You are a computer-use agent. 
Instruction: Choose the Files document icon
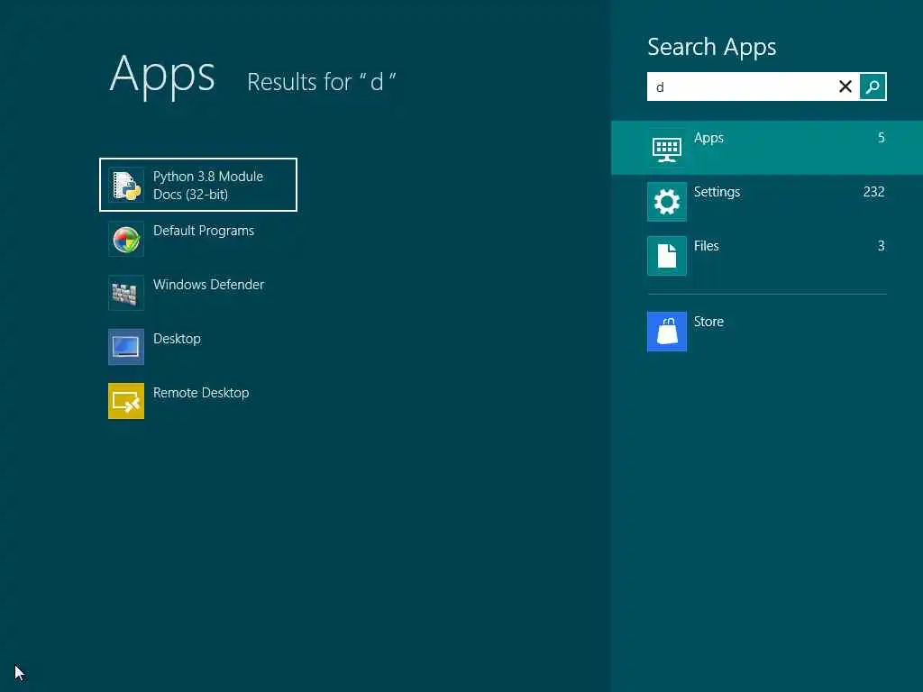(x=667, y=256)
